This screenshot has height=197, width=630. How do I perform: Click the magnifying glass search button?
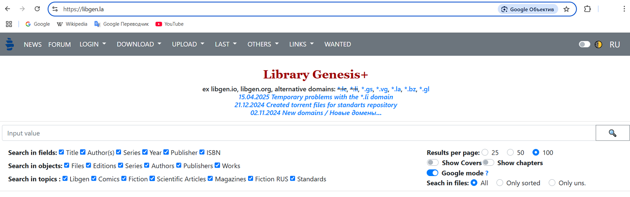[613, 133]
